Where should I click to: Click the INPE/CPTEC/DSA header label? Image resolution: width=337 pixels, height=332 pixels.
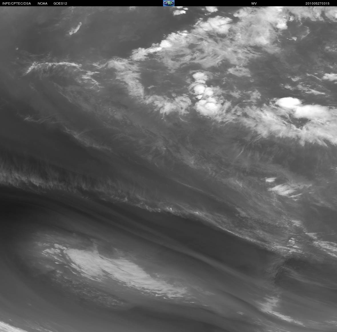coord(17,3)
